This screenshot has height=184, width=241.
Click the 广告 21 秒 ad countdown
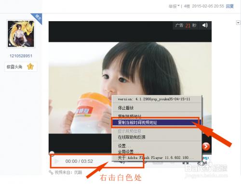[x=186, y=26]
